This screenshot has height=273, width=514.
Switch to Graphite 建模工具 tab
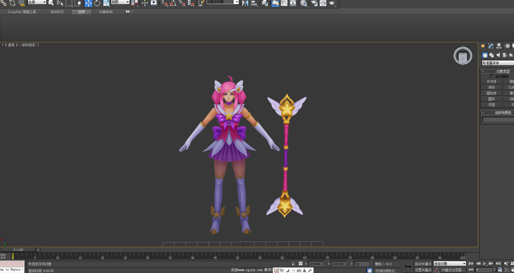pyautogui.click(x=22, y=12)
